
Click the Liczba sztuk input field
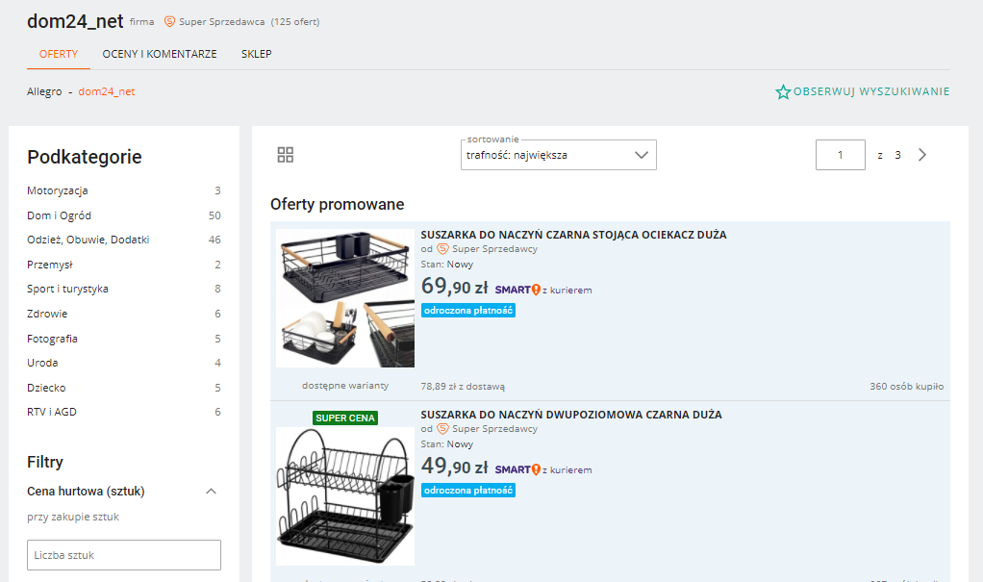click(123, 555)
